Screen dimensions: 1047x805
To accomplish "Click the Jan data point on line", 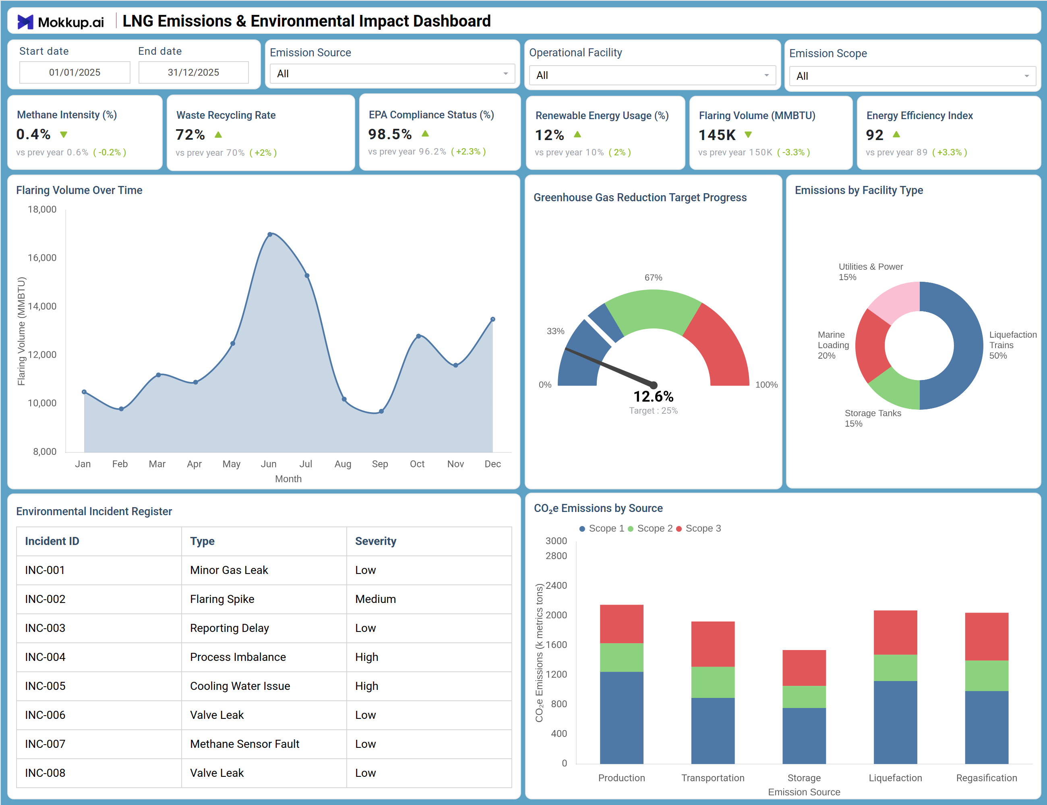I will (85, 392).
